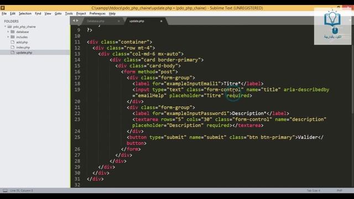Go to previous tab with left arrow
Viewport: 354px width, 199px height.
[74, 20]
